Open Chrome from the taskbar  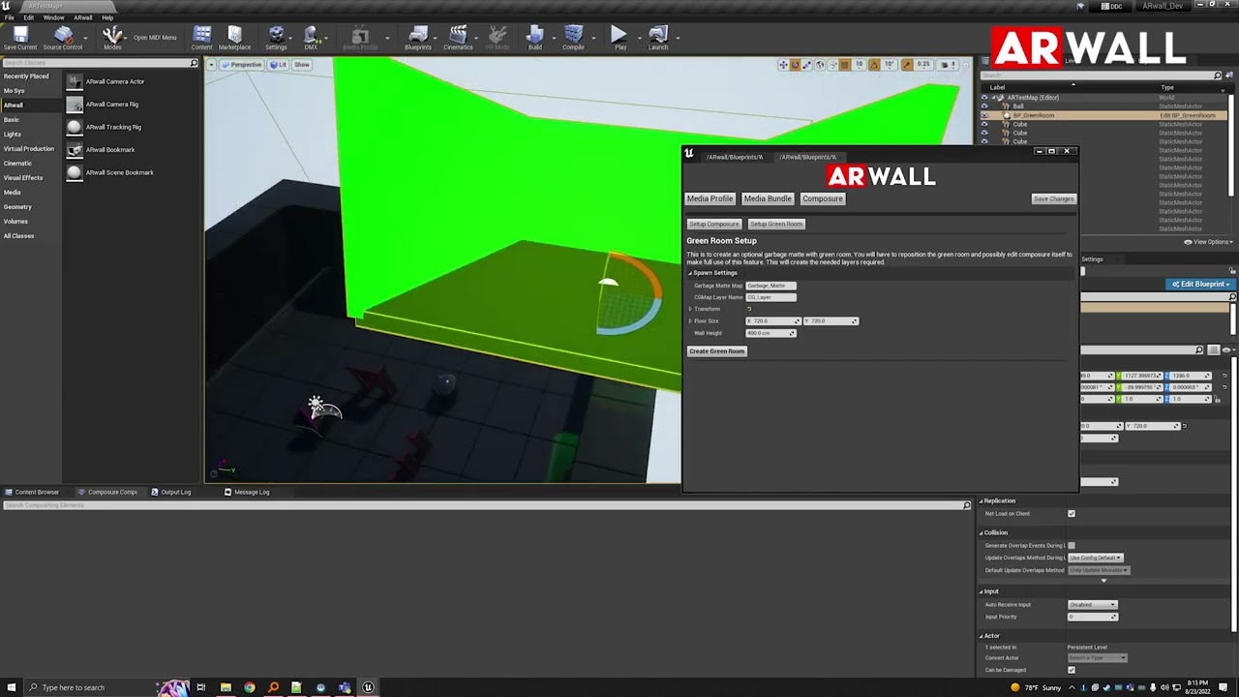coord(250,687)
